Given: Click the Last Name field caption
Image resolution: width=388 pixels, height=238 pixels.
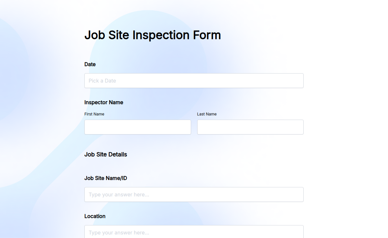Looking at the screenshot, I should click(207, 114).
